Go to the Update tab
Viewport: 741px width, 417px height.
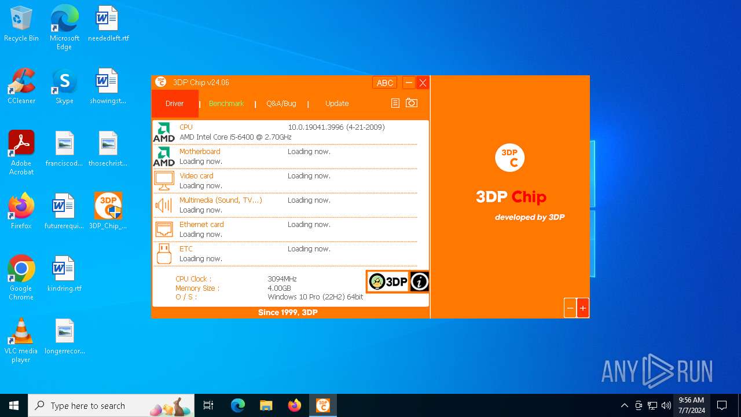[x=337, y=104]
